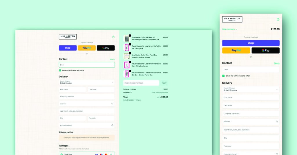This screenshot has height=155, width=297.
Task: Focus First name field in desktop checkout
Action: coord(72,89)
